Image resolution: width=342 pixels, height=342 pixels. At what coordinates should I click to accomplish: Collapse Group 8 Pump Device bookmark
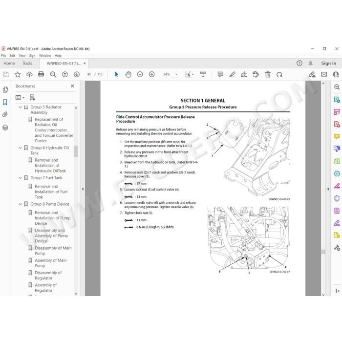21,204
